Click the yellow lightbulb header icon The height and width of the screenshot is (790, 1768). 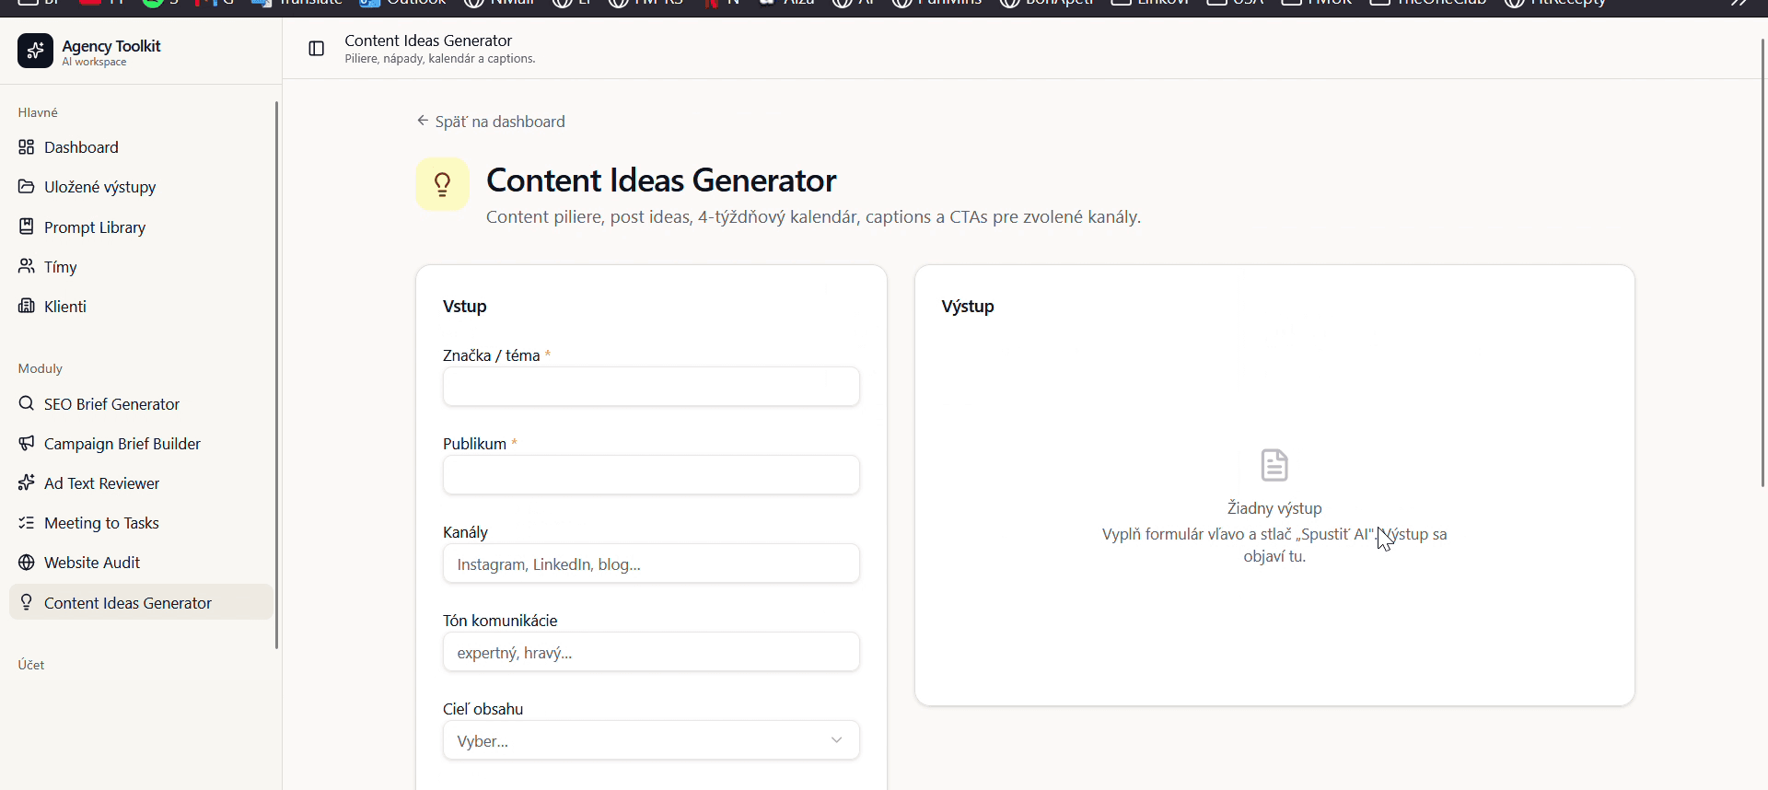pyautogui.click(x=443, y=184)
